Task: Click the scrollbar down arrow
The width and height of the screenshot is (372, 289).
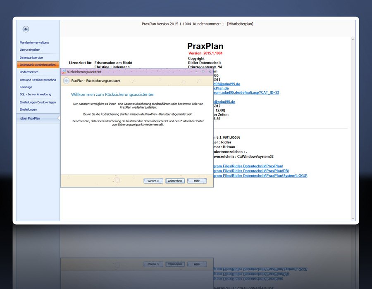Action: pos(353,218)
